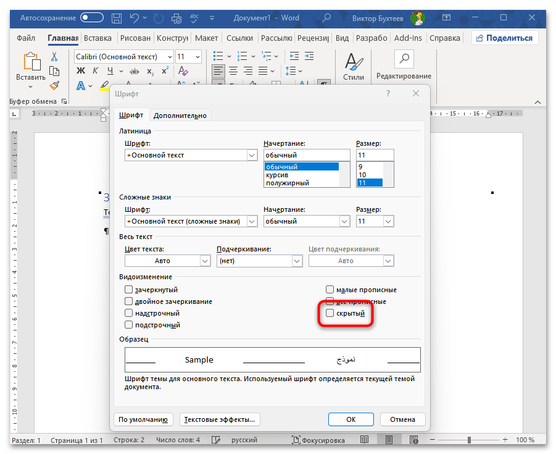Tick the малые прописные checkbox

pyautogui.click(x=330, y=290)
